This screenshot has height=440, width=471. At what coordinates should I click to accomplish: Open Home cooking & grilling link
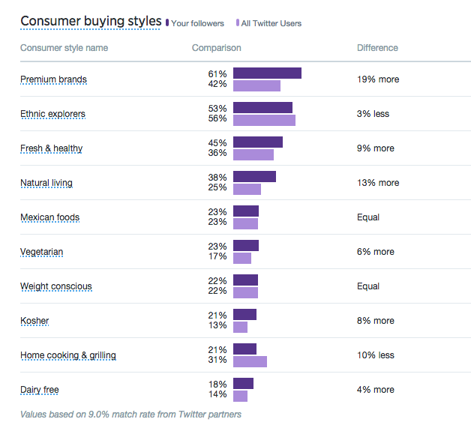pos(68,355)
